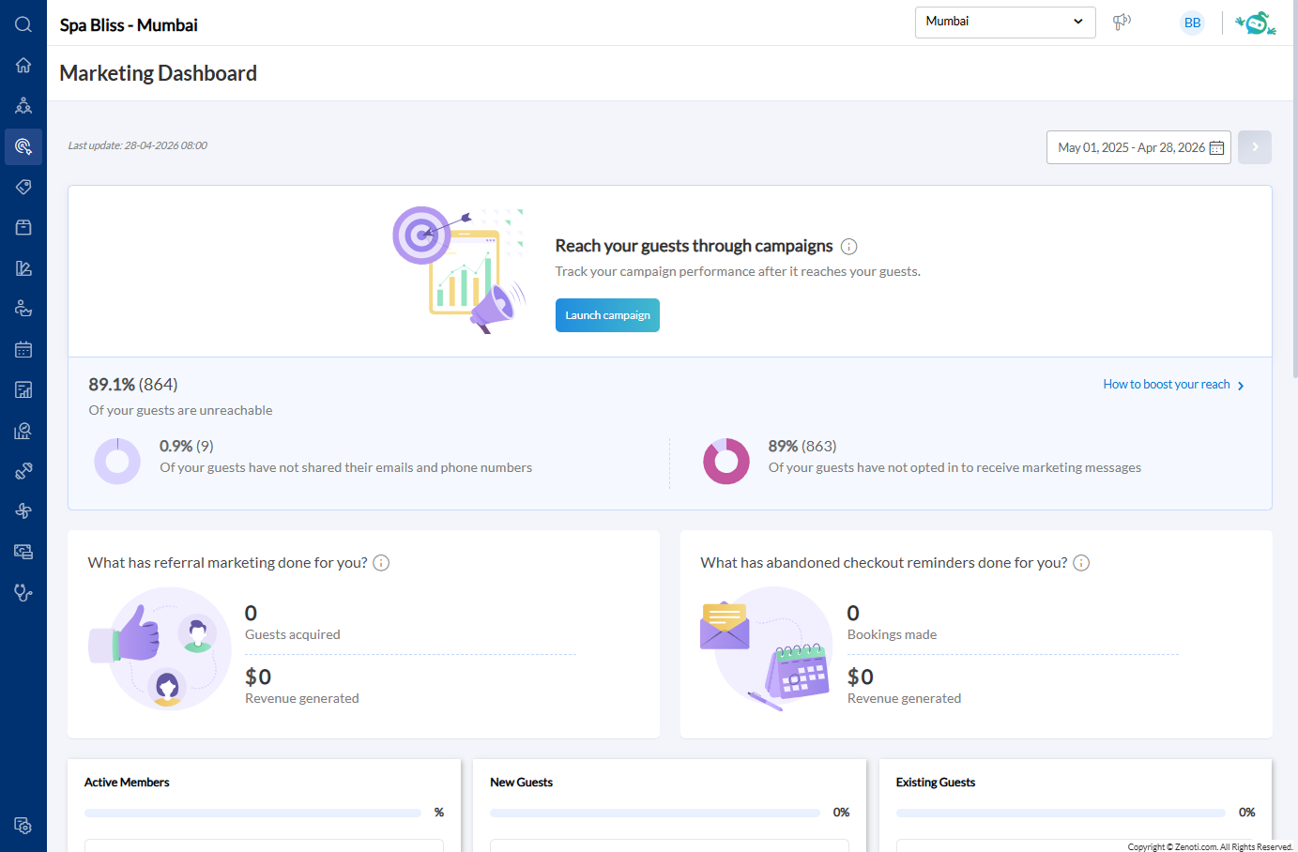
Task: Click the highlighted Marketing target icon
Action: coord(23,146)
